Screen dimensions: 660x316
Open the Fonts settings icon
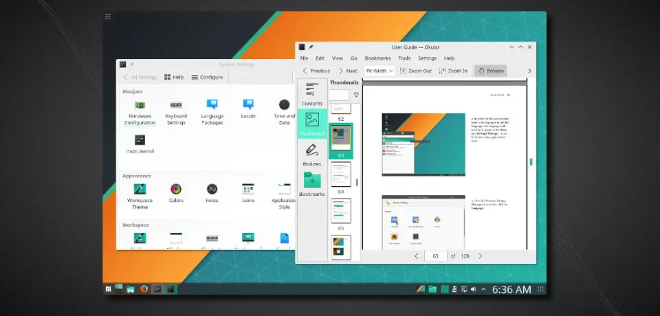click(x=212, y=193)
